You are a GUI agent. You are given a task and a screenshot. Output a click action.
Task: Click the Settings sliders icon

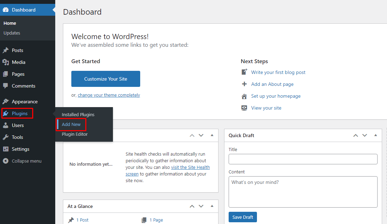6,149
